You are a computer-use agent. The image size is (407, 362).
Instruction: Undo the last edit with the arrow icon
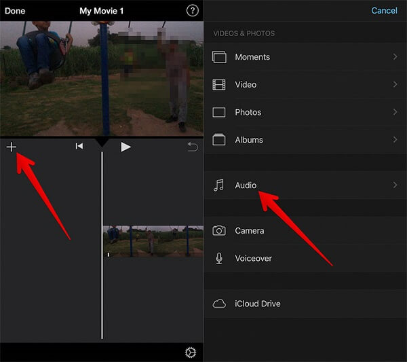tap(193, 147)
